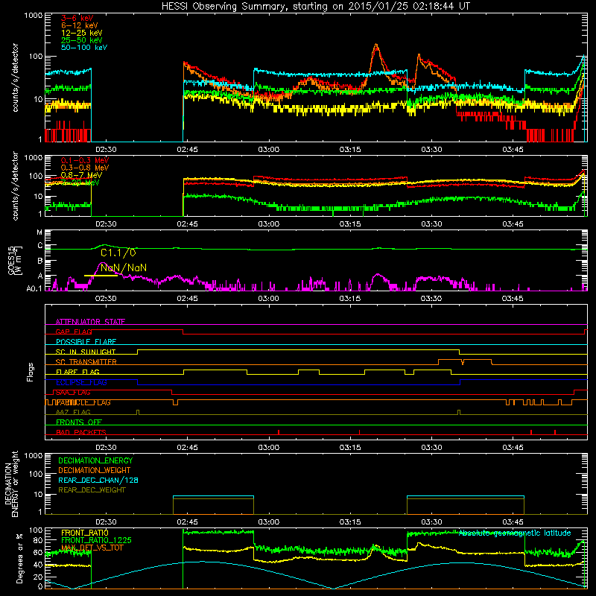The height and width of the screenshot is (596, 596).
Task: Select the ECLIPSE_FLAG label
Action: [81, 382]
